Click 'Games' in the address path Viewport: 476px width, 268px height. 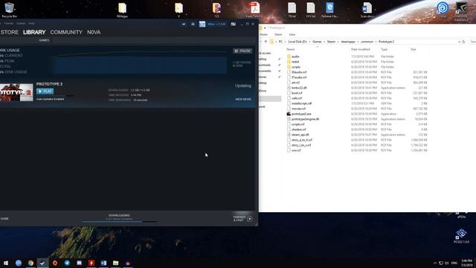[x=317, y=42]
